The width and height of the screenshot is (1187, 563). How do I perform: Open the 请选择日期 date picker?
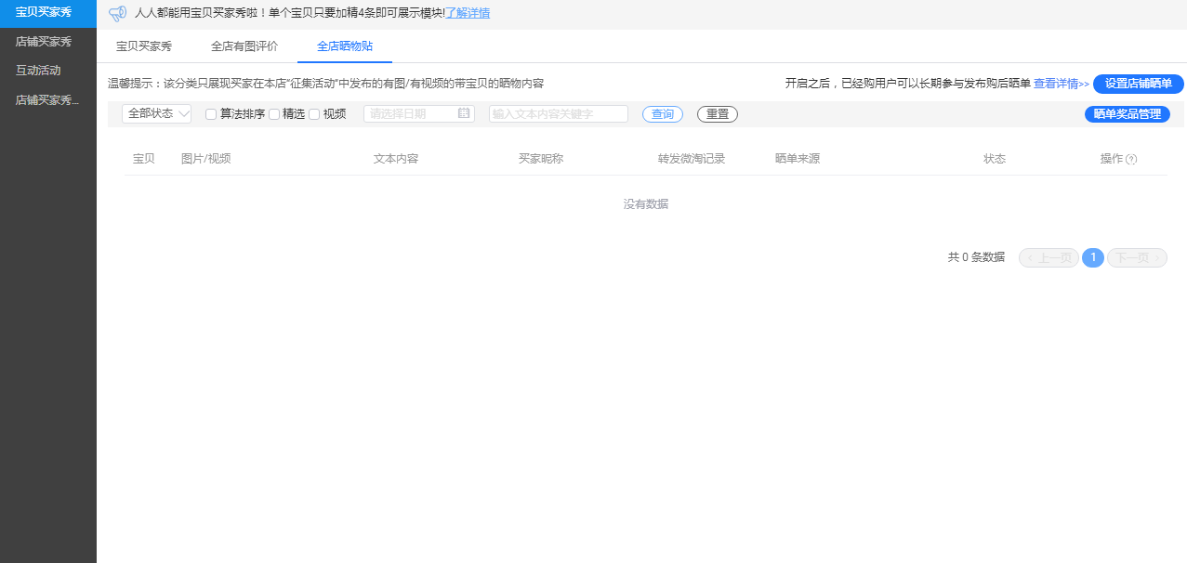[412, 113]
